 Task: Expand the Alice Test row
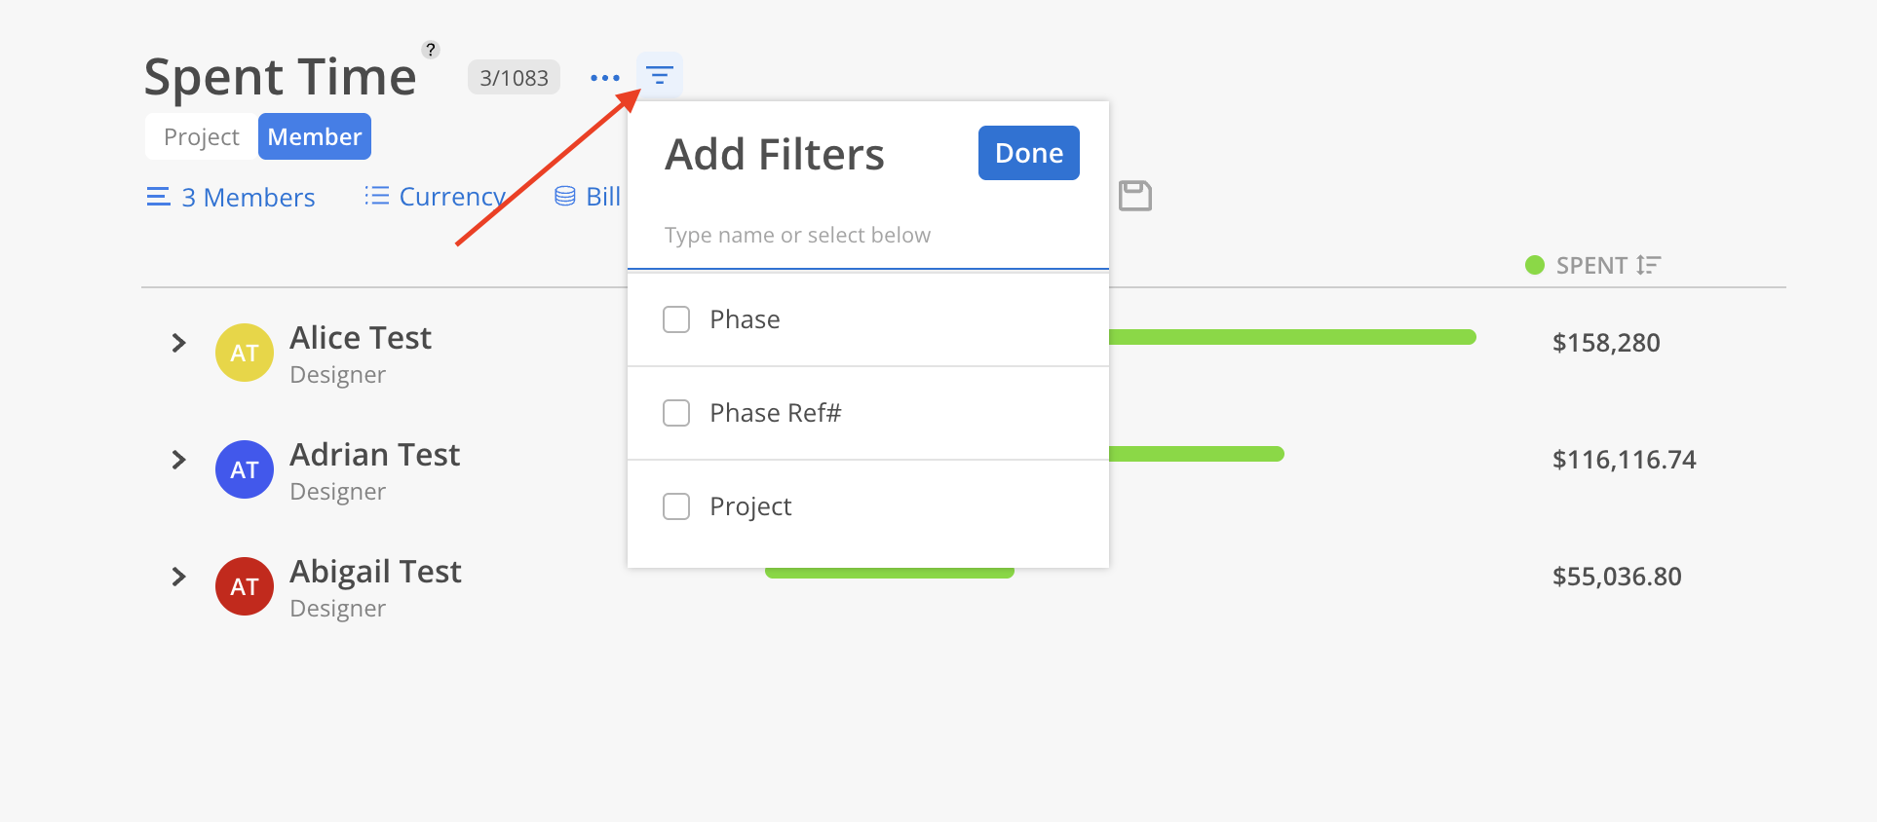178,343
